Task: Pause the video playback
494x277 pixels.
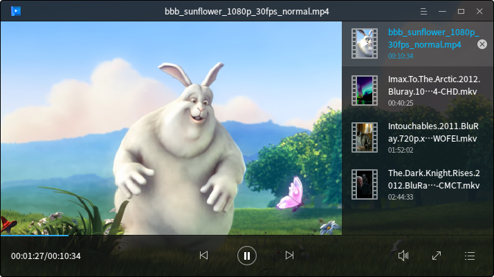Action: (246, 256)
